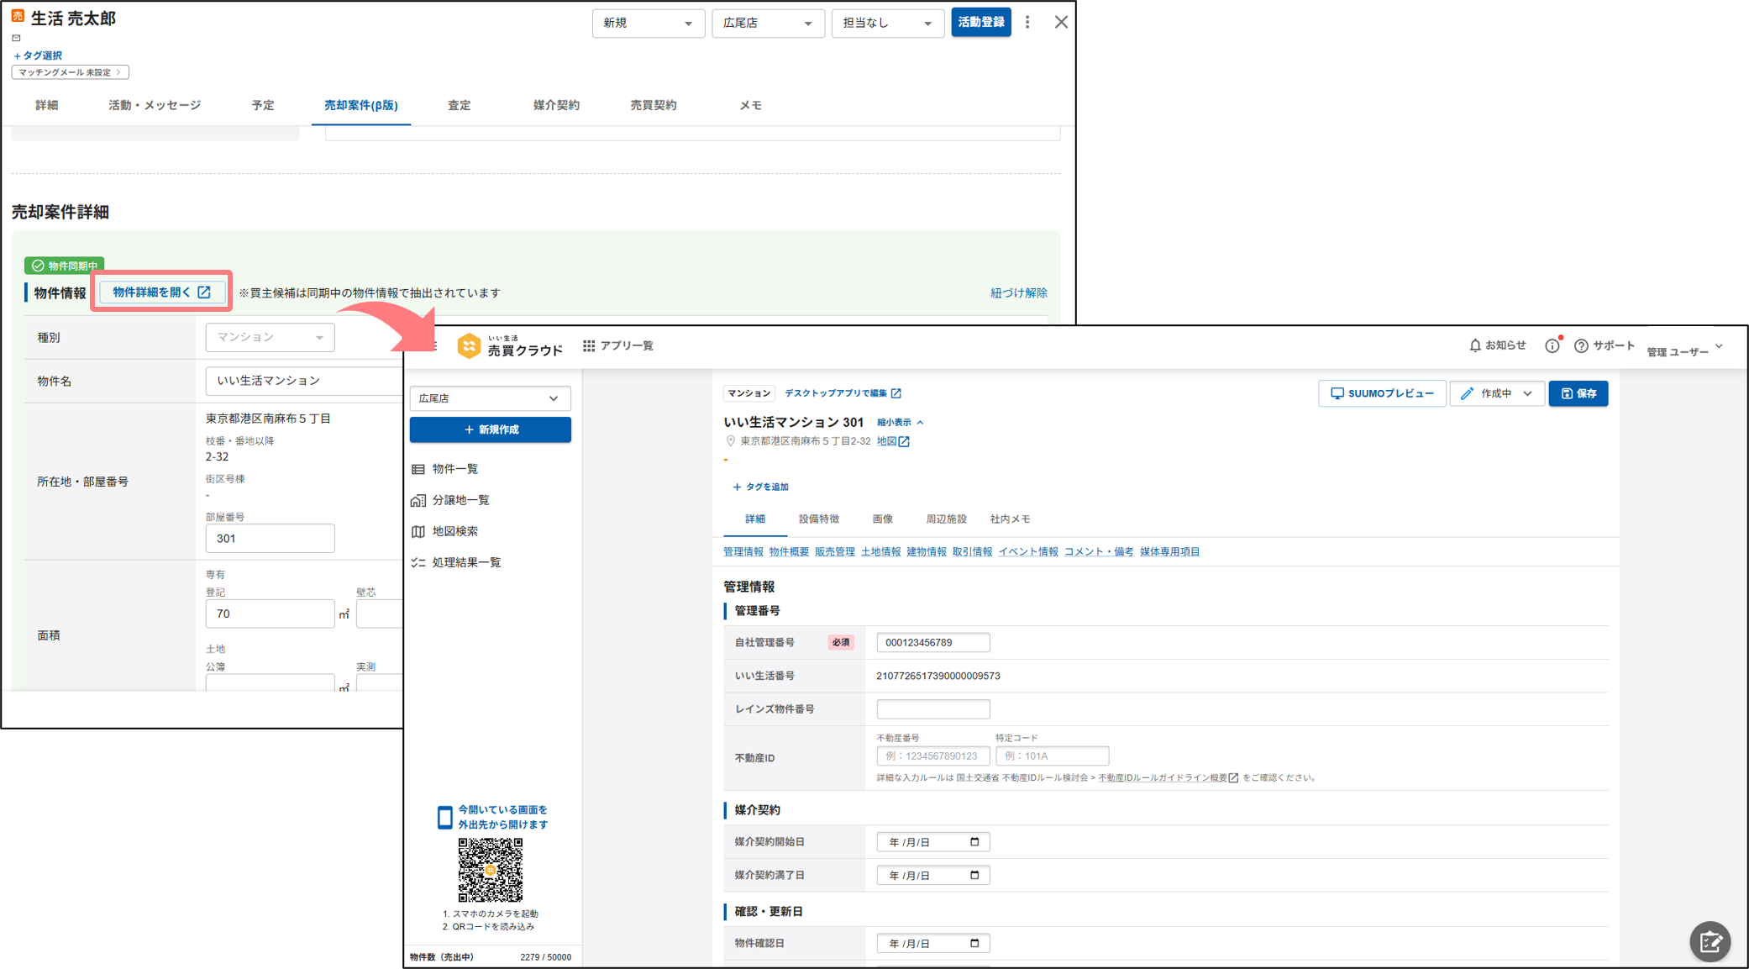Screen dimensions: 1749x969
Task: Click the info circle icon
Action: 1552,346
